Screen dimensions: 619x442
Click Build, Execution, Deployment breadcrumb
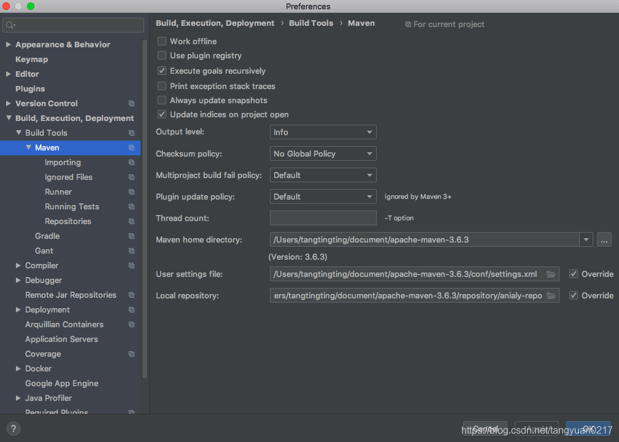click(x=215, y=23)
